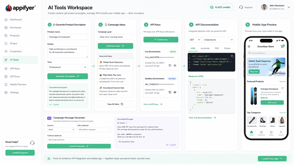Click the Details text area
The width and height of the screenshot is (294, 165).
click(68, 52)
